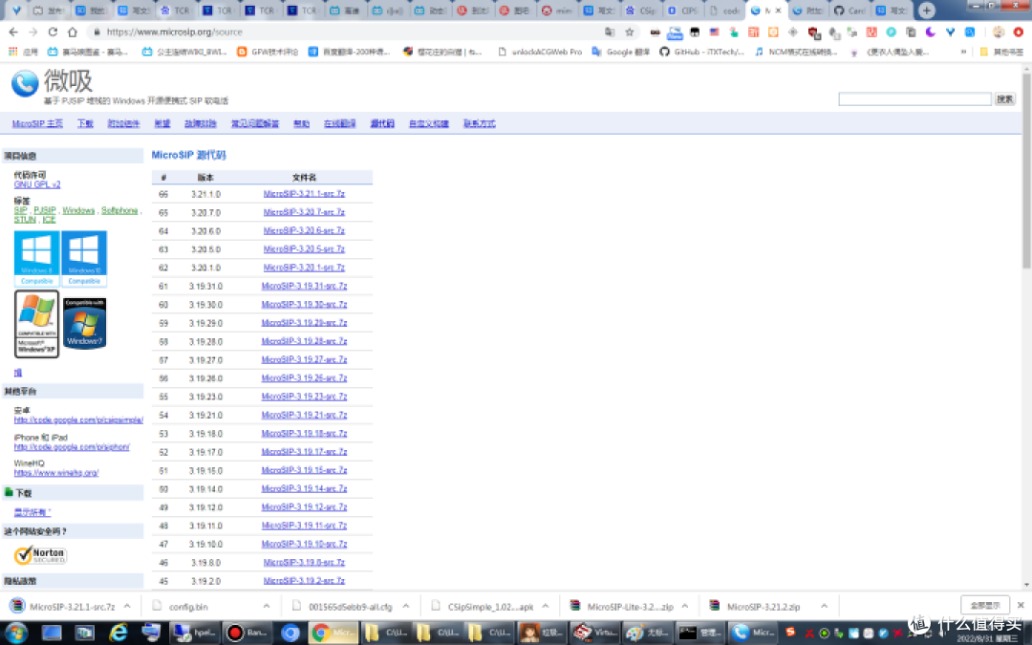Open the 常见问题解答 navigation item
Image resolution: width=1032 pixels, height=645 pixels.
point(255,124)
